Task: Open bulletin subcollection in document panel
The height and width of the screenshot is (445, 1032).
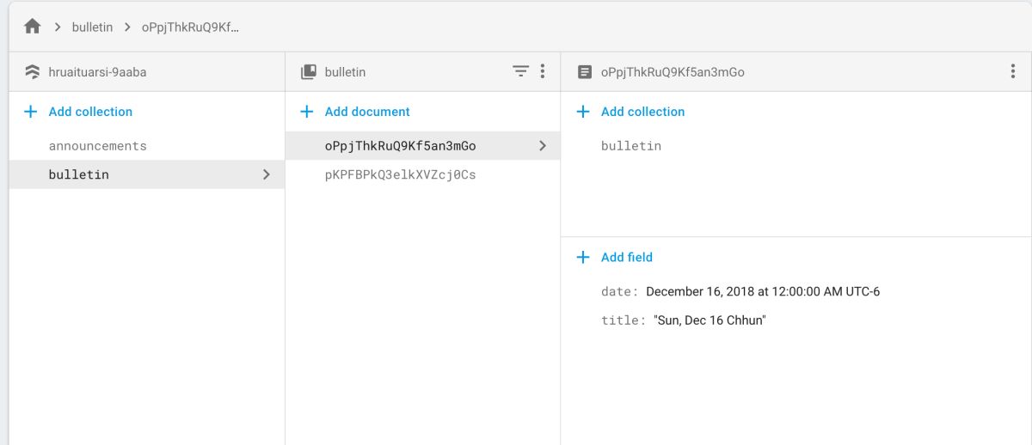Action: click(631, 146)
